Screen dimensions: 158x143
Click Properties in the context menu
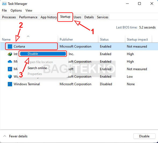35,74
